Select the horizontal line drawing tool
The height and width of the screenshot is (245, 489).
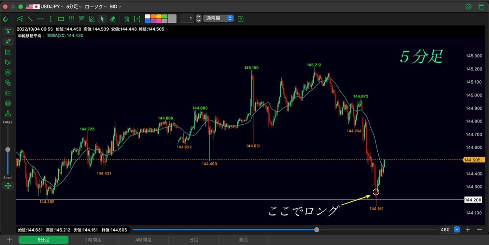(x=40, y=19)
